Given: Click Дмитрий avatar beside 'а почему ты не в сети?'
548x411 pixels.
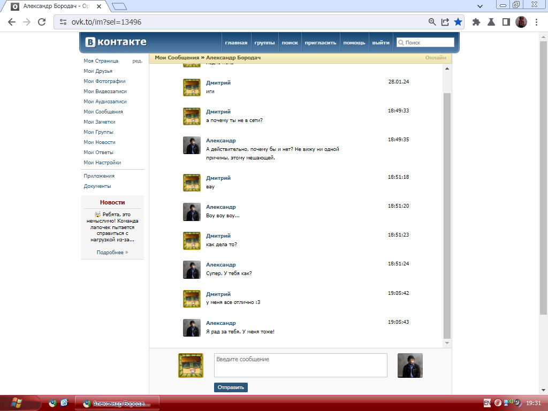Looking at the screenshot, I should (x=192, y=116).
